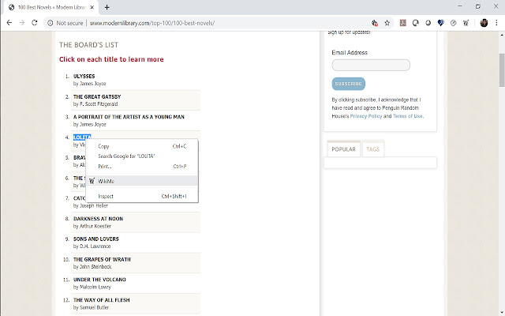Click the SUBSCRIBE button
The image size is (505, 316).
[x=349, y=84]
